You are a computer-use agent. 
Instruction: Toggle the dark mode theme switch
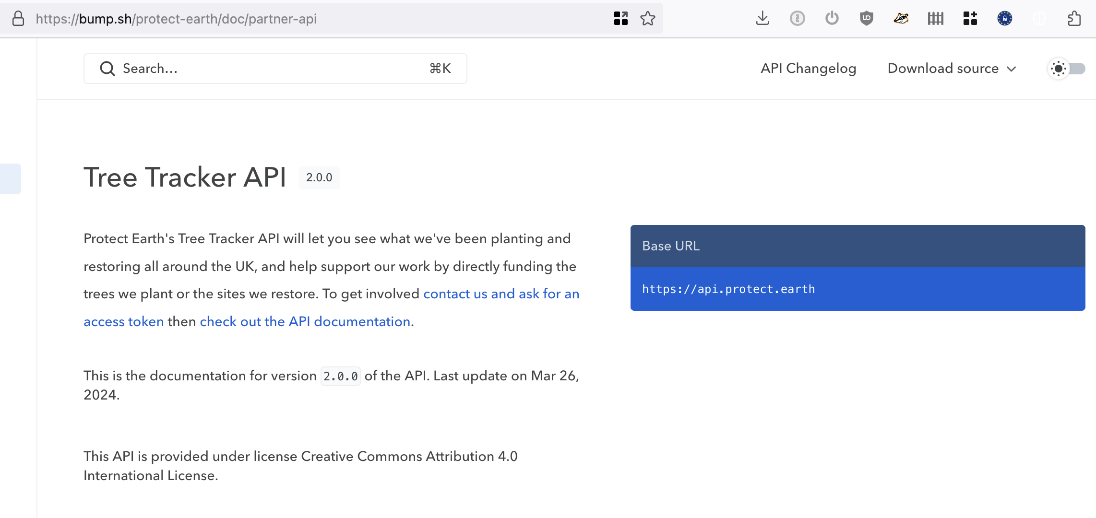pyautogui.click(x=1067, y=69)
